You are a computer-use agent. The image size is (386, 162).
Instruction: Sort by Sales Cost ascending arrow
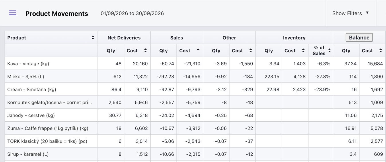pos(198,50)
